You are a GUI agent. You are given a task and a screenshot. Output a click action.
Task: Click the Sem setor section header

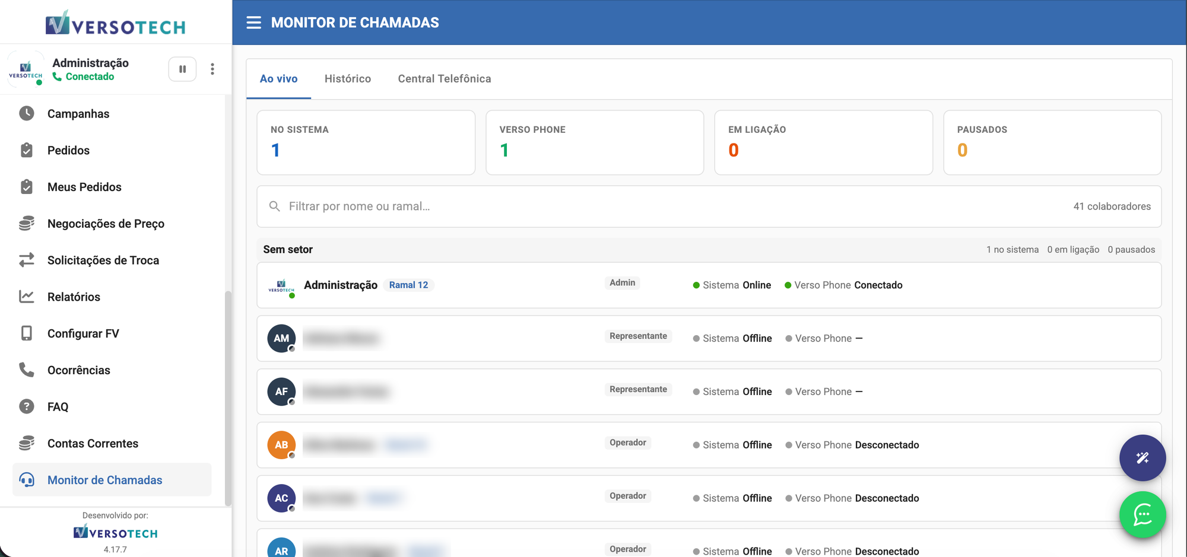(x=709, y=250)
